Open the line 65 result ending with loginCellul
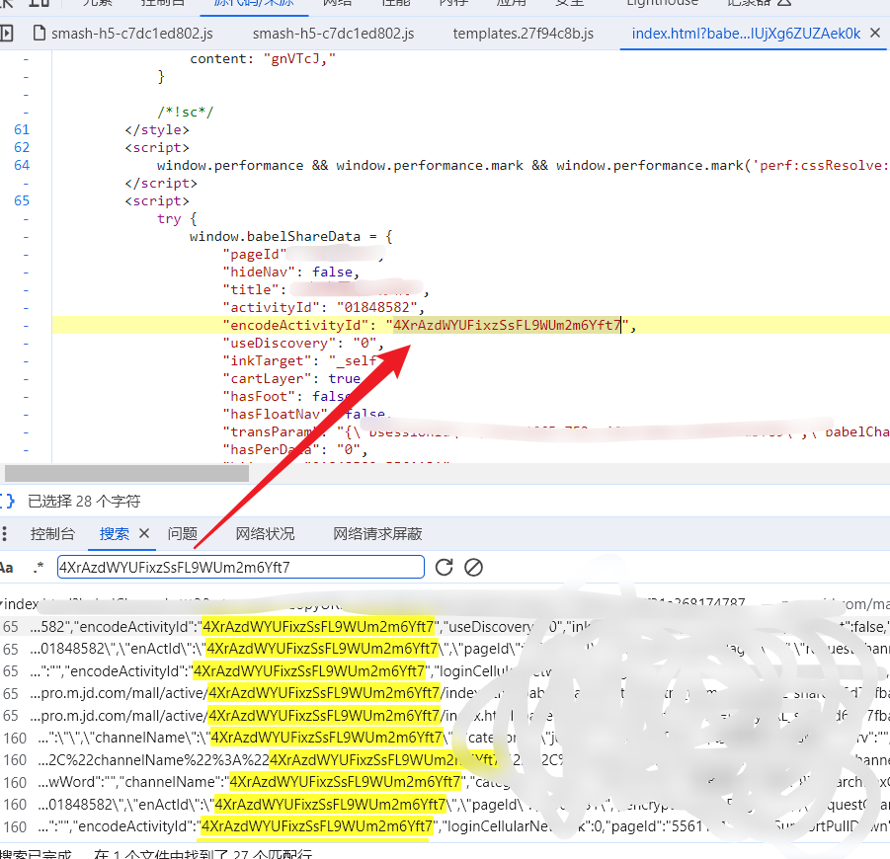This screenshot has height=859, width=890. tap(445, 671)
